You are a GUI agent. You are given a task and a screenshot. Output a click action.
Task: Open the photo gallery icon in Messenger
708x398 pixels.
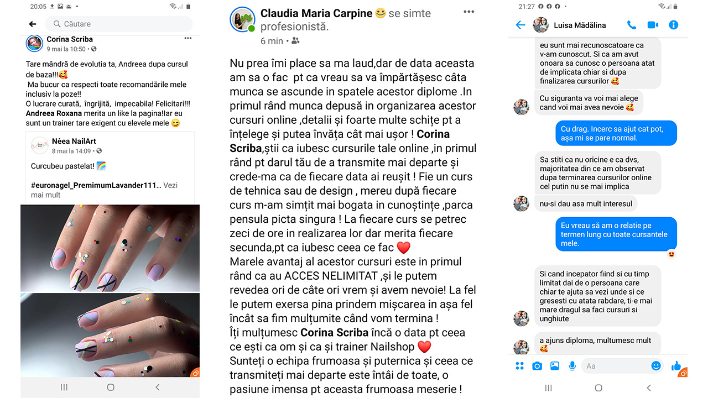(x=555, y=366)
